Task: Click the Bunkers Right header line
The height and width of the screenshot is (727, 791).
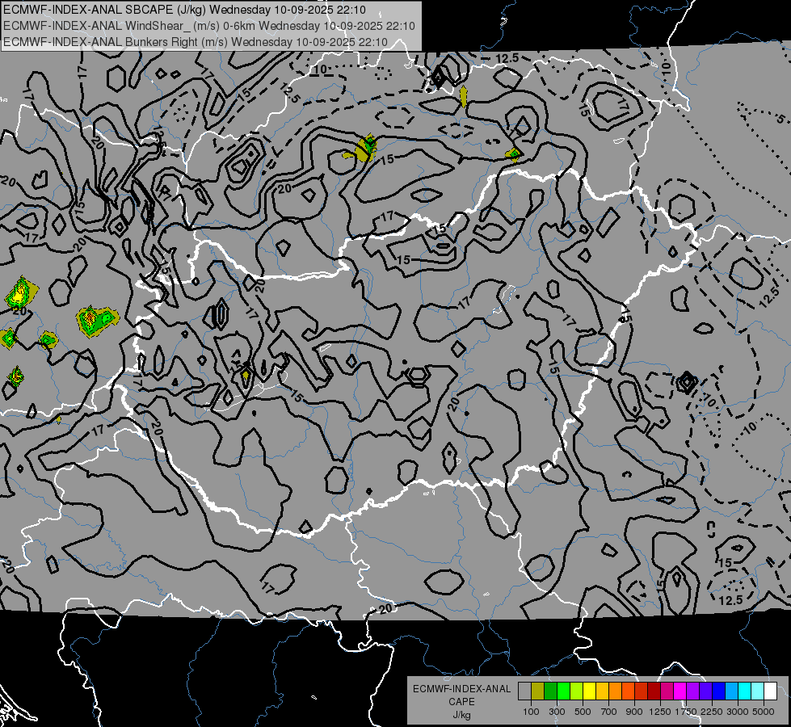Action: coord(196,42)
